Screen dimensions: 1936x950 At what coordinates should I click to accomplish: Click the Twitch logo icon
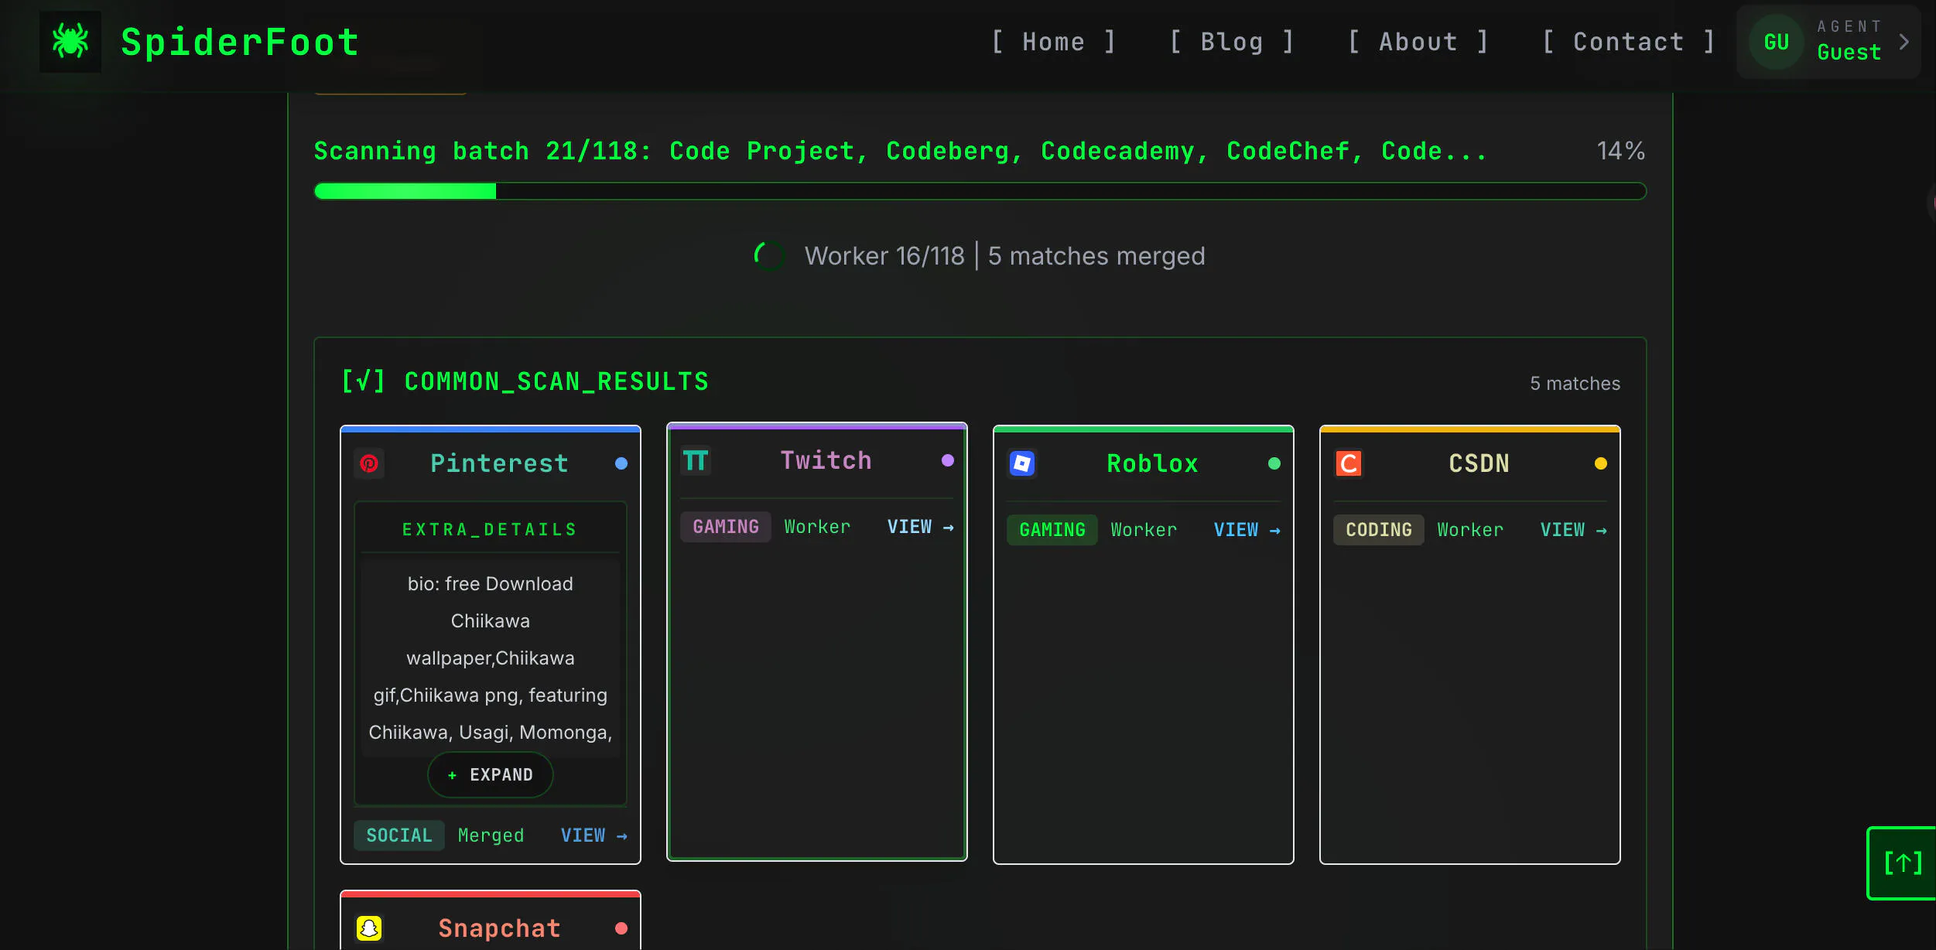pos(696,461)
